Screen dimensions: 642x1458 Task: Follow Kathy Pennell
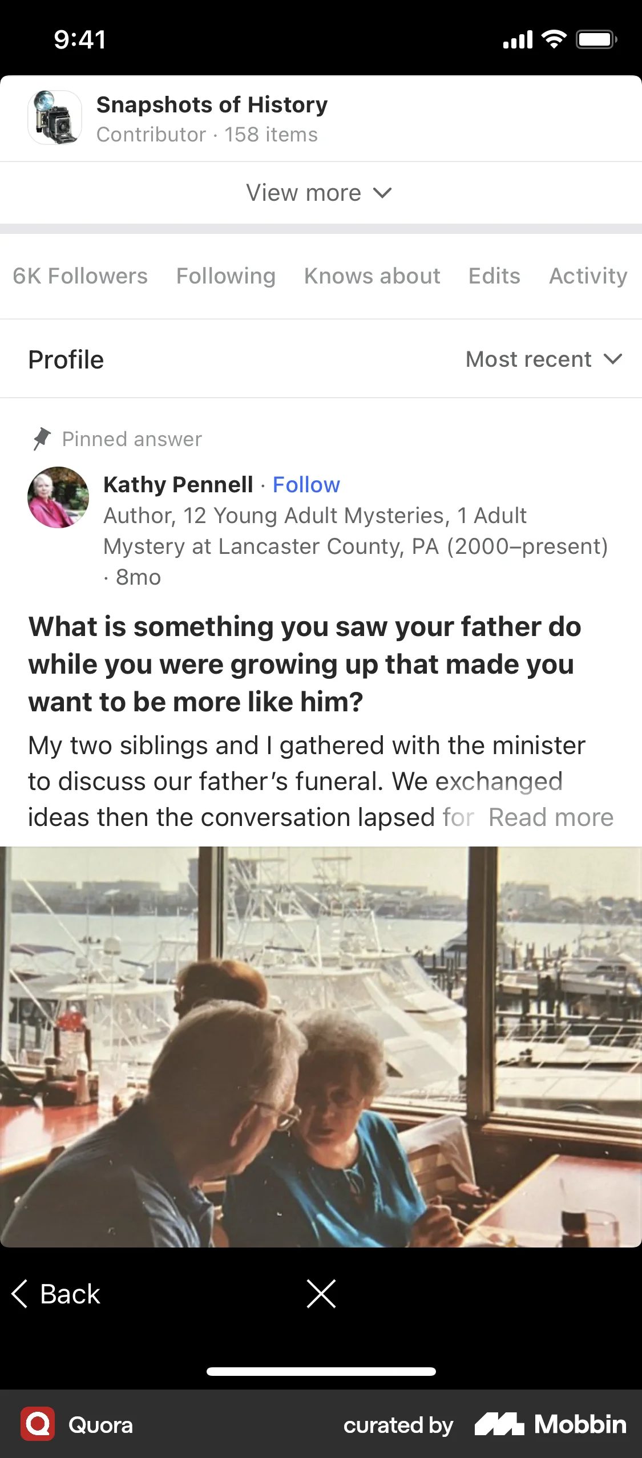pyautogui.click(x=306, y=485)
